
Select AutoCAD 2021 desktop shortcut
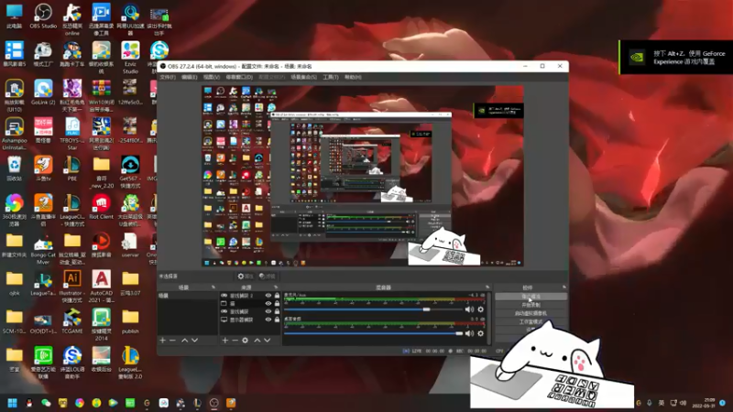pos(101,287)
